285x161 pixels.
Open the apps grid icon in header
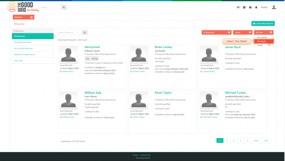(x=238, y=7)
